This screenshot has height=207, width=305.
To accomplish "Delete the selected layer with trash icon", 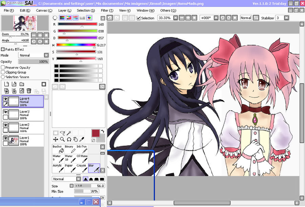I will (x=29, y=91).
